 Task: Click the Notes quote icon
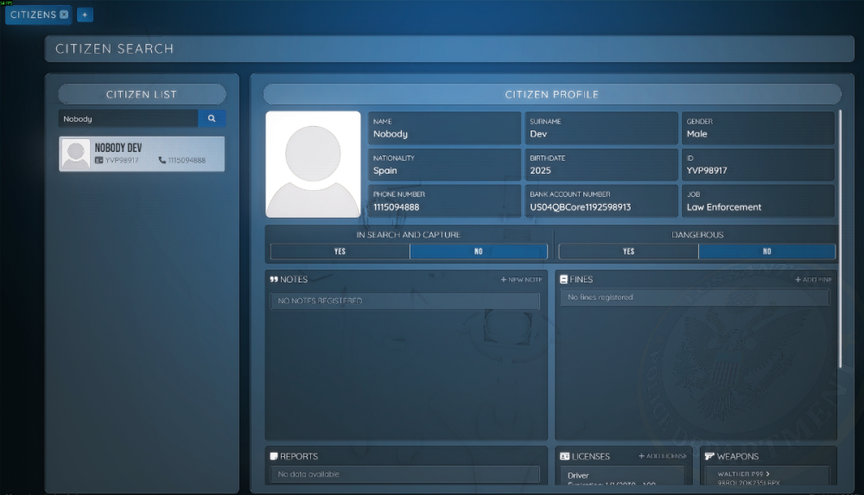[x=274, y=280]
